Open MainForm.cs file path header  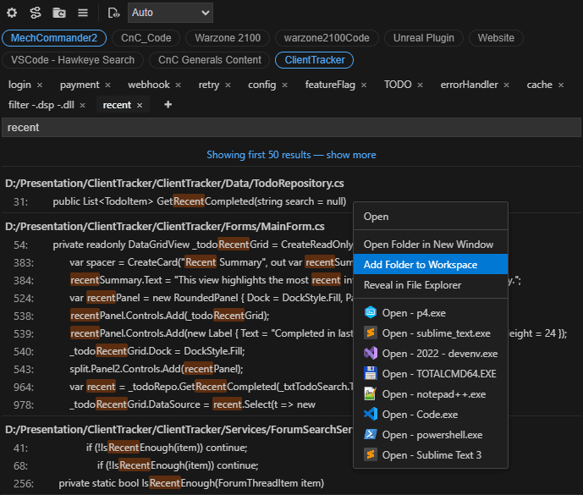[165, 227]
